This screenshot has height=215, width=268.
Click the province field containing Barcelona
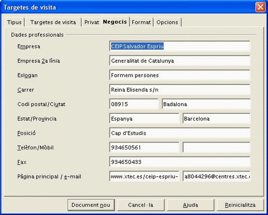pyautogui.click(x=216, y=119)
